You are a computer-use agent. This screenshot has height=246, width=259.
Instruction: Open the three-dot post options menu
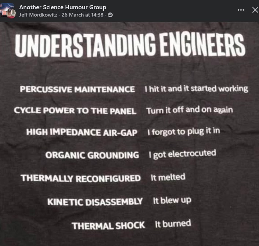(241, 10)
